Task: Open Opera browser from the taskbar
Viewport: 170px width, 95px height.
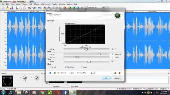Action: tap(57, 93)
